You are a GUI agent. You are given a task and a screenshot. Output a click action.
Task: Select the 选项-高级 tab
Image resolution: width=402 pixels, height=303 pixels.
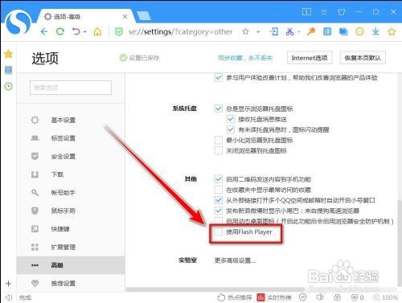pyautogui.click(x=85, y=17)
